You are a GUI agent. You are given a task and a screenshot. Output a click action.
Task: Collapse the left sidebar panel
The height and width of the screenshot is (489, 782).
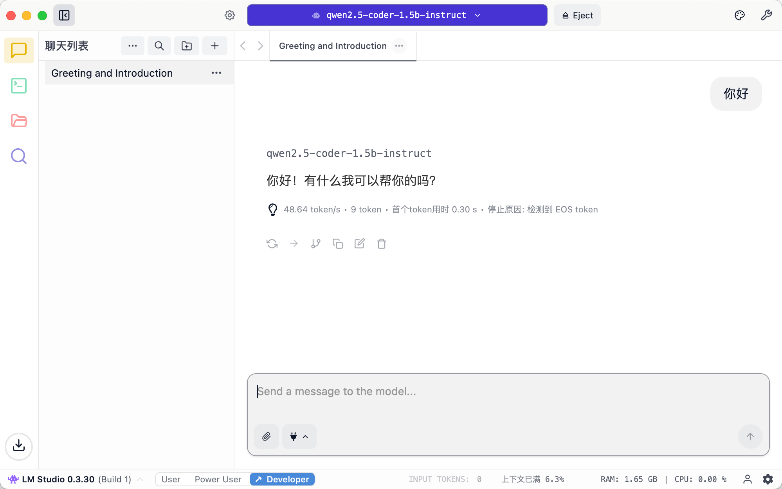(64, 15)
